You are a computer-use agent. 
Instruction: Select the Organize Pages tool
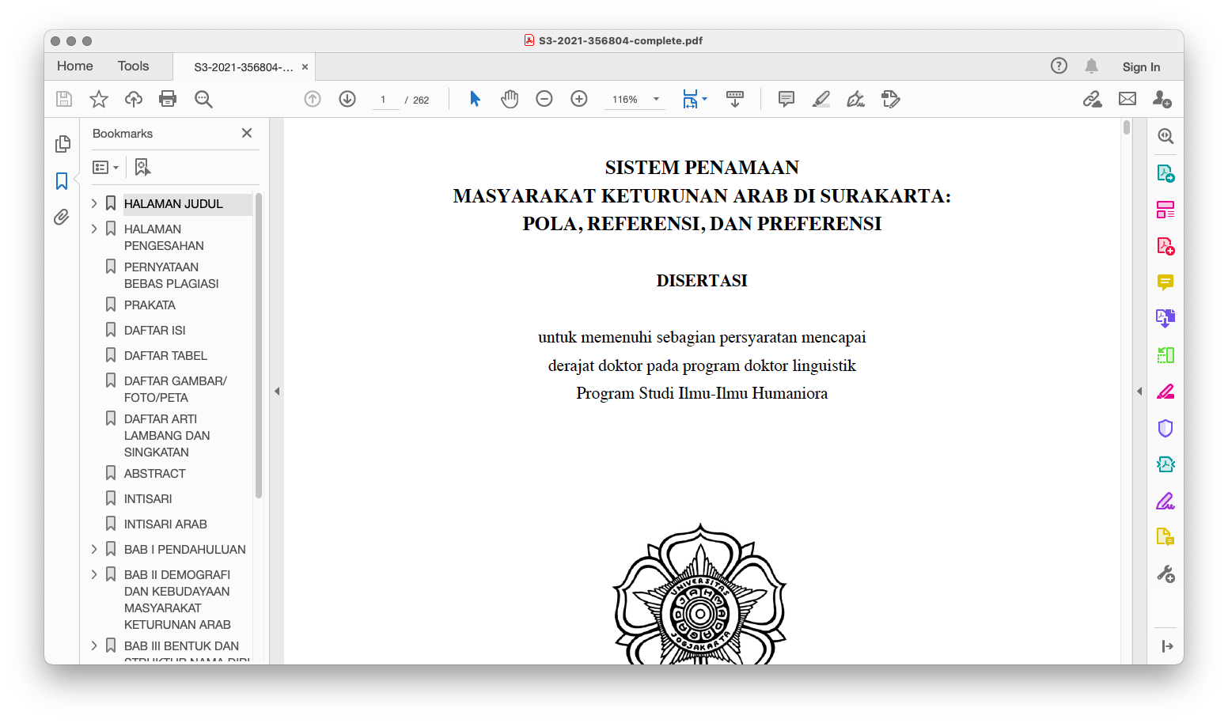point(1165,209)
